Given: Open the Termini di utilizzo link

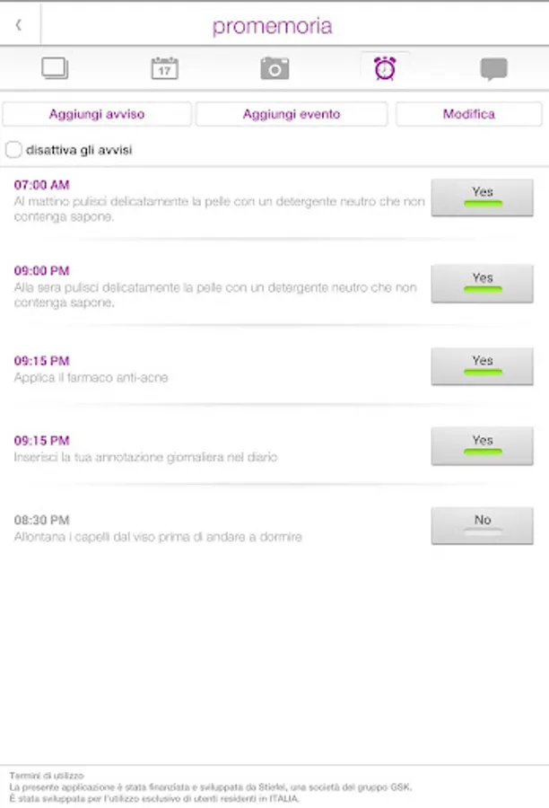Looking at the screenshot, I should click(x=47, y=776).
